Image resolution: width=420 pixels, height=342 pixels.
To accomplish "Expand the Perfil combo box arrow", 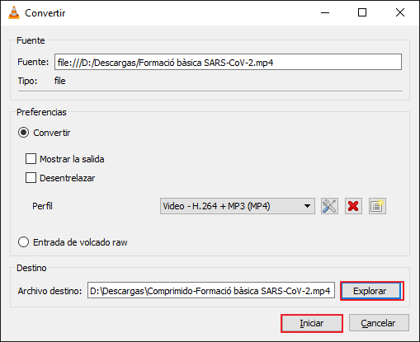I will [x=307, y=206].
